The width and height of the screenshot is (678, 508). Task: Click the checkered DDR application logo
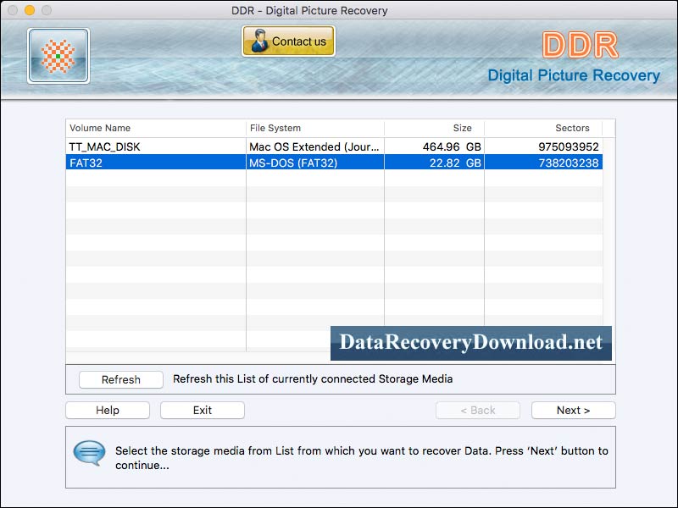[57, 55]
